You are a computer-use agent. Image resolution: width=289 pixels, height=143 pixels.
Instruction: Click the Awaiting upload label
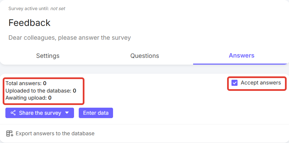[26, 98]
